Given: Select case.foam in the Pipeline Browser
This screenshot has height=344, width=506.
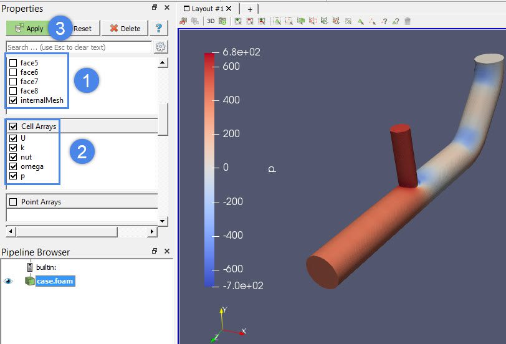Looking at the screenshot, I should (54, 281).
